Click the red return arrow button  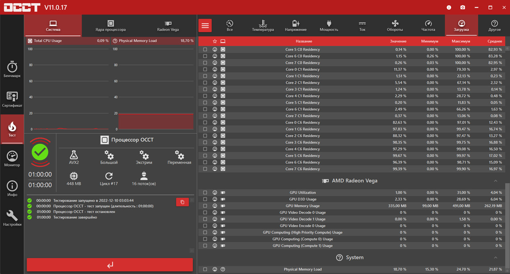coord(110,265)
